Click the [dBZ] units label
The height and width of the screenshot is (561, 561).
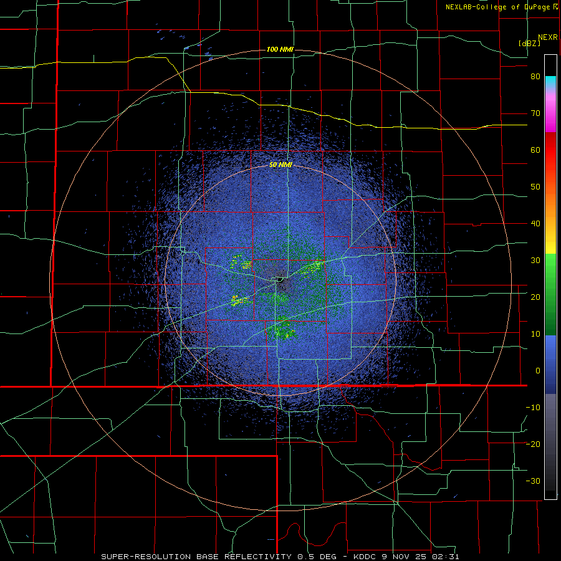[x=529, y=44]
